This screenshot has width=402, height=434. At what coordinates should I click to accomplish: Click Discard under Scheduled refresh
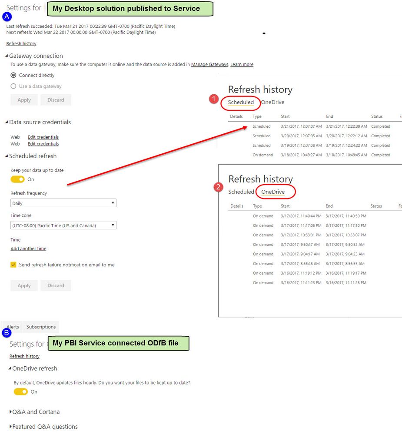[x=56, y=285]
